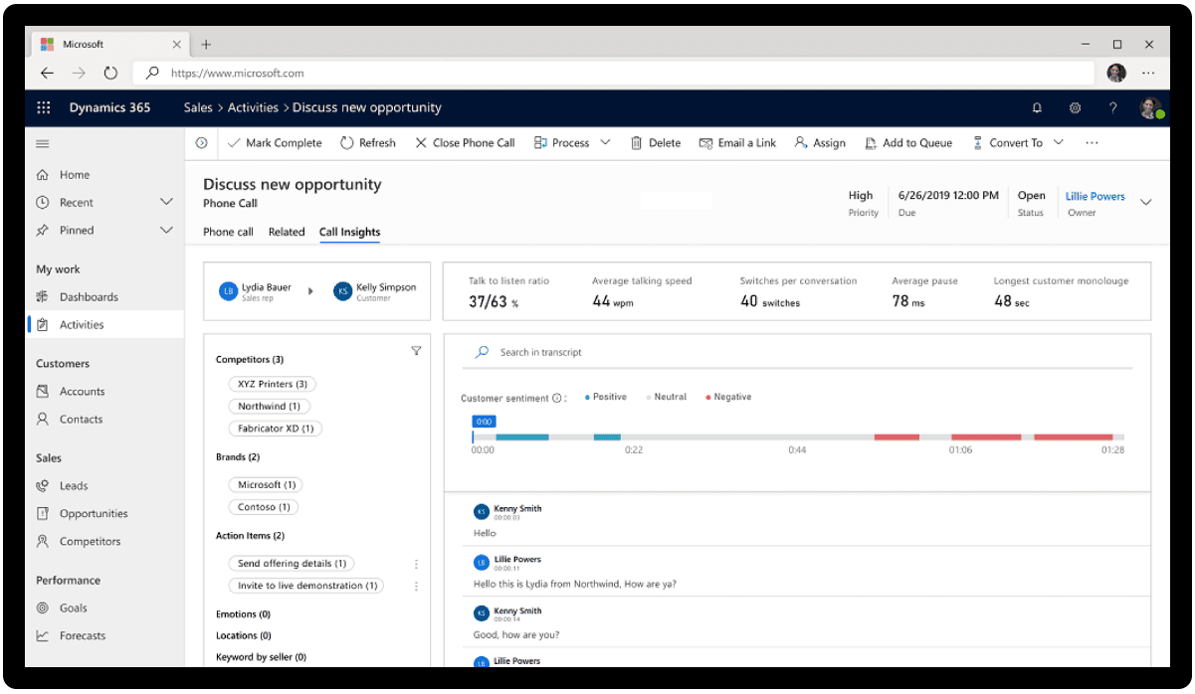Click the Activities breadcrumb link
Screen dimensions: 1195x694
click(x=253, y=107)
